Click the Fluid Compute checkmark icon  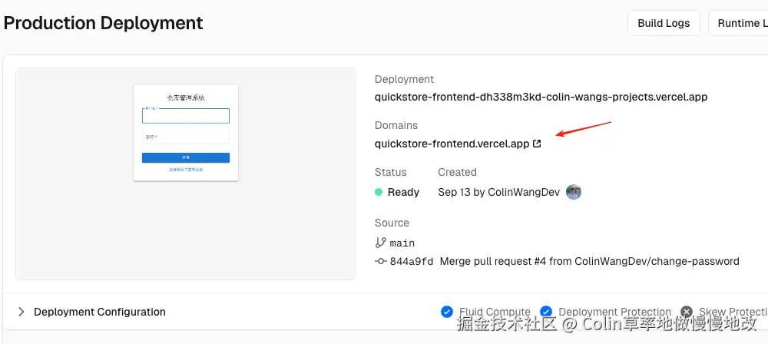coord(447,312)
